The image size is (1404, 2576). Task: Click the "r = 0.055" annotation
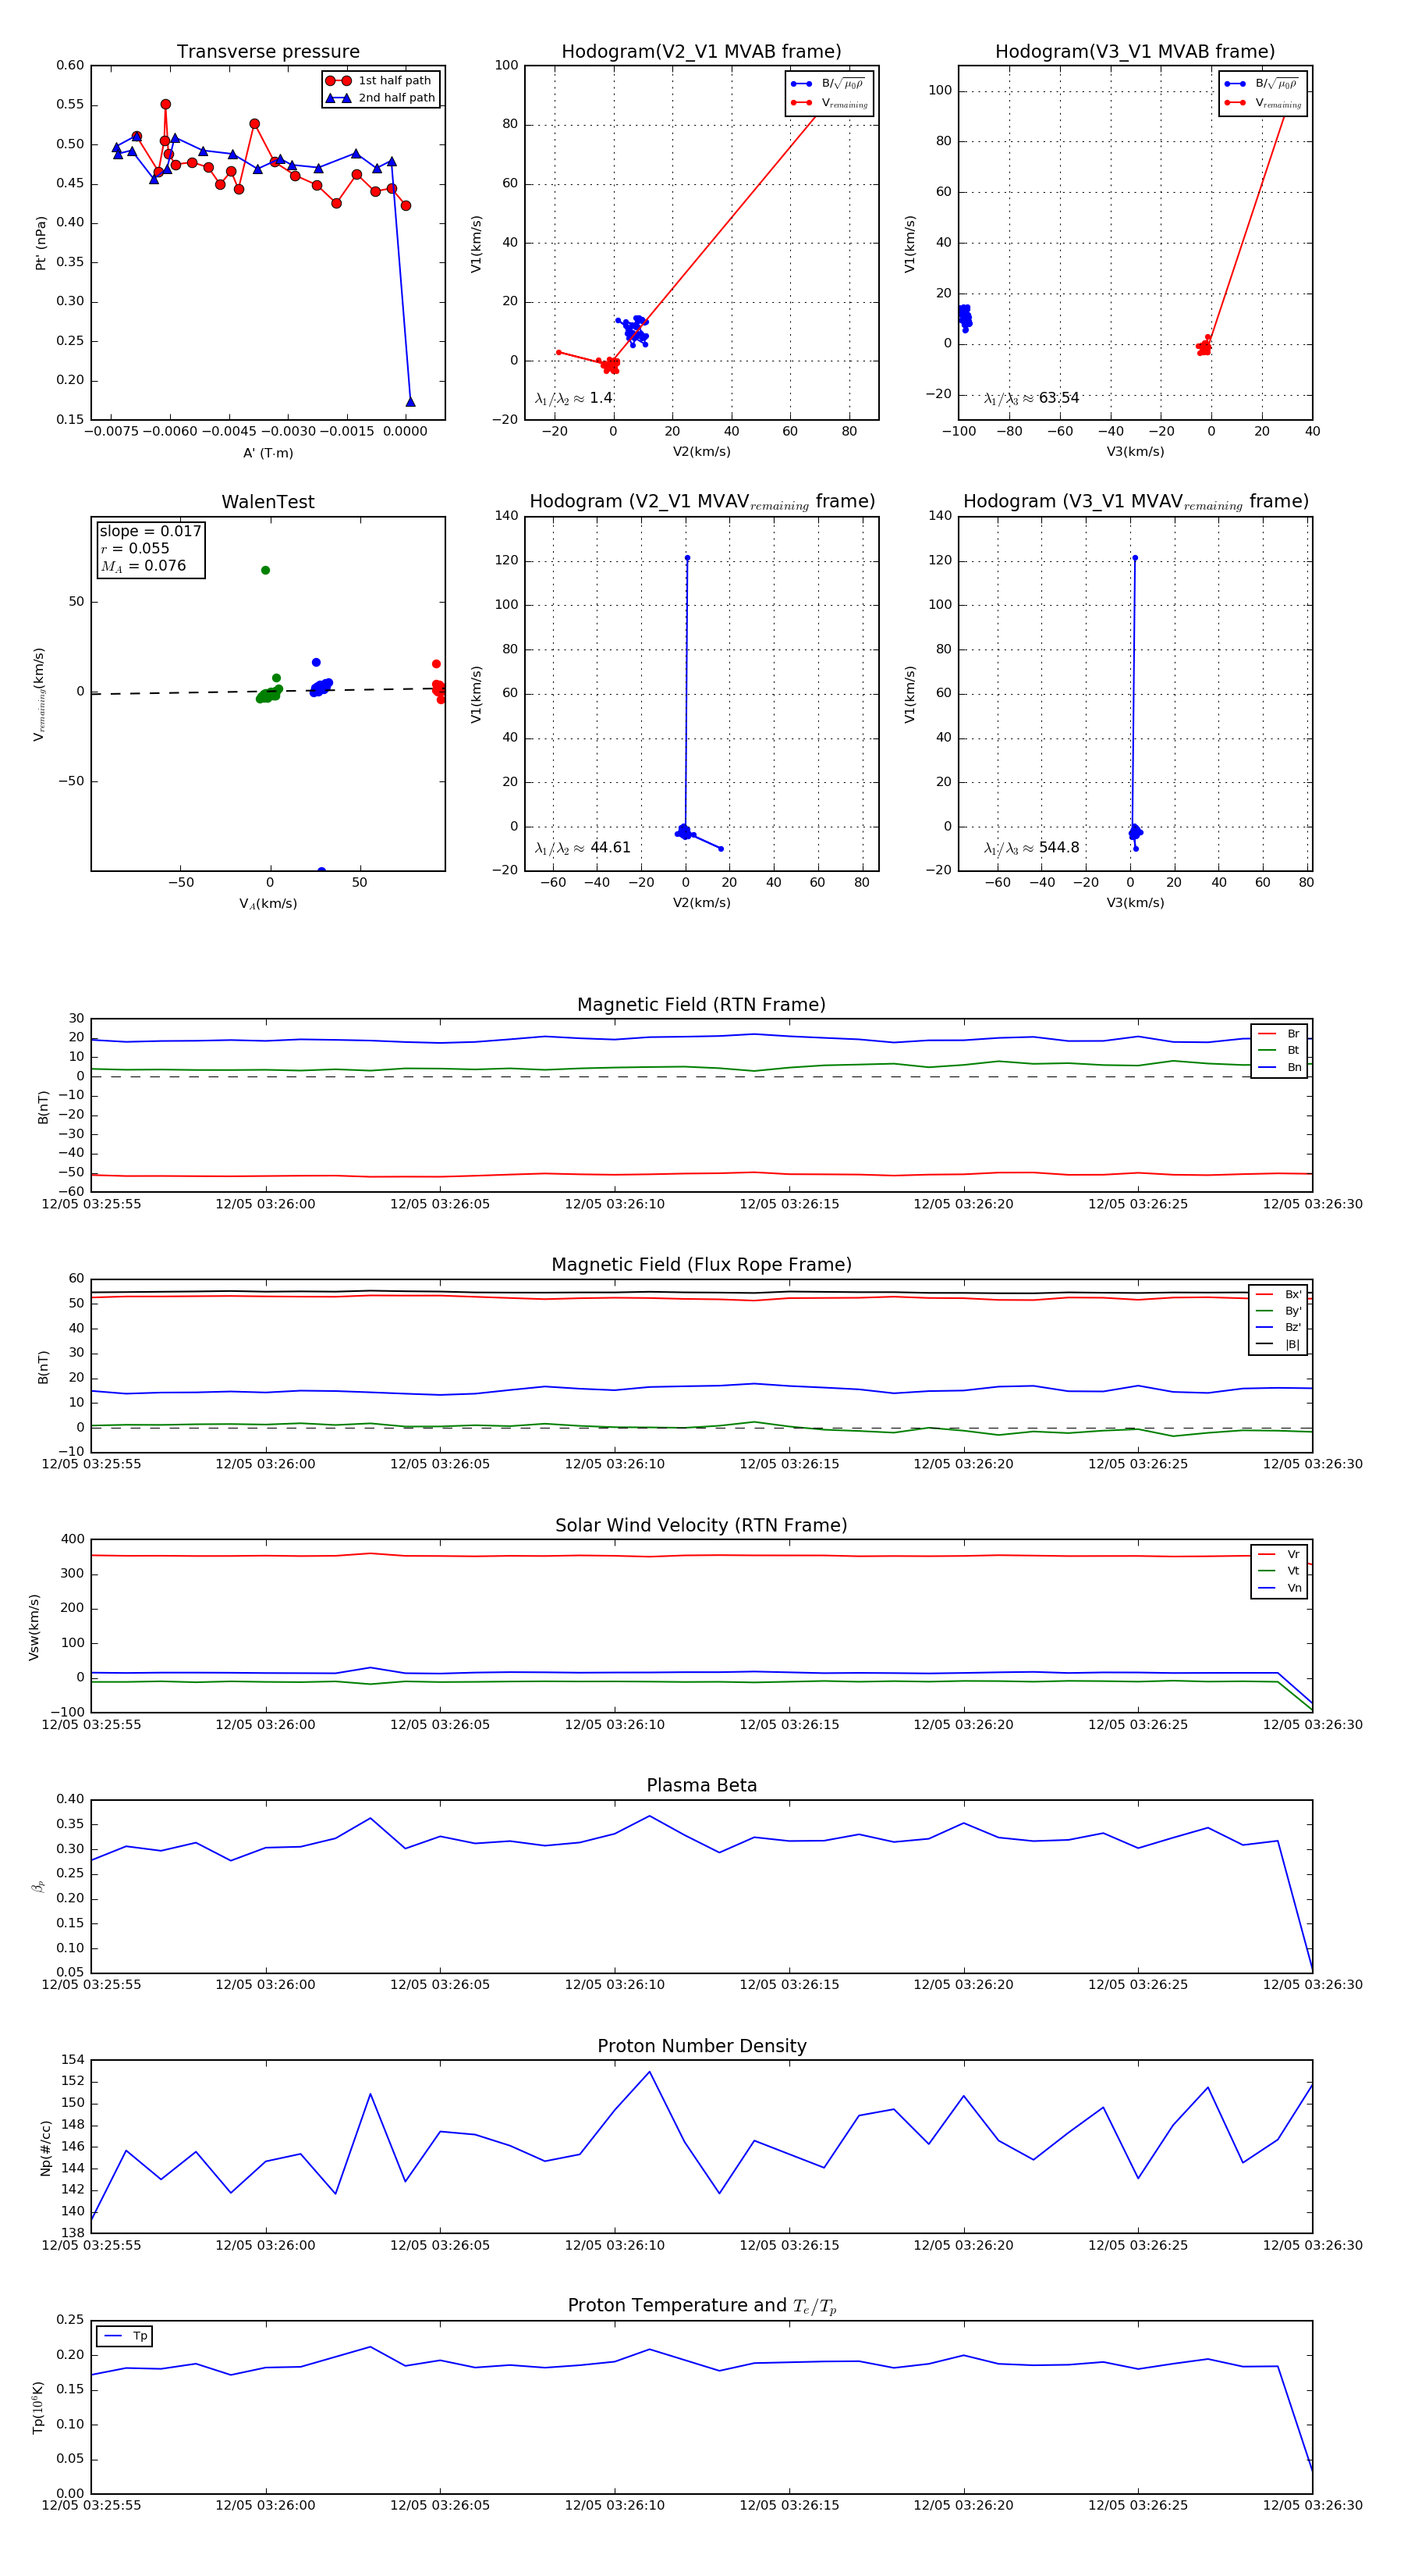click(135, 548)
